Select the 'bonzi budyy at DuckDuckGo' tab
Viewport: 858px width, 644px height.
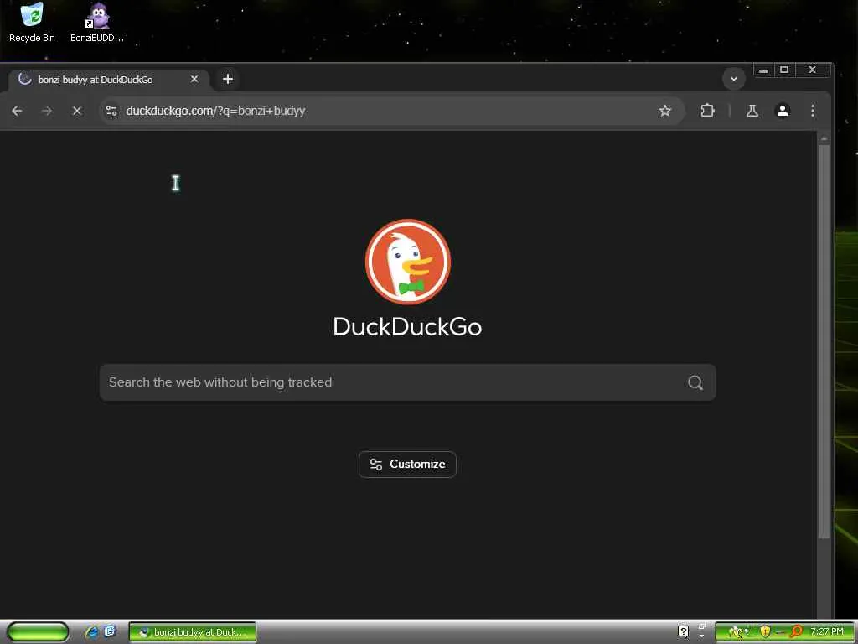[x=108, y=80]
